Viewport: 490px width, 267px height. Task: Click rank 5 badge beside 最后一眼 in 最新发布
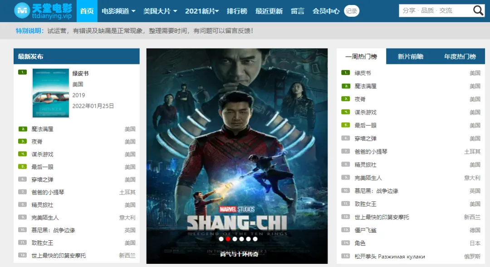[x=23, y=167]
